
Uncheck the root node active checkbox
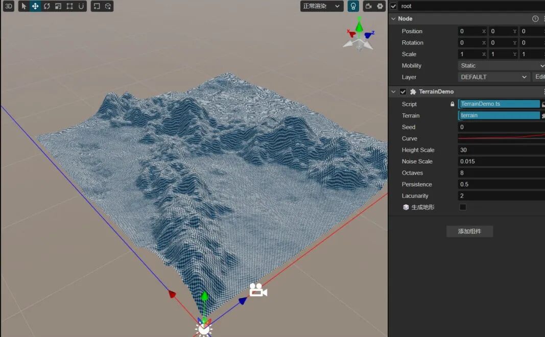393,6
